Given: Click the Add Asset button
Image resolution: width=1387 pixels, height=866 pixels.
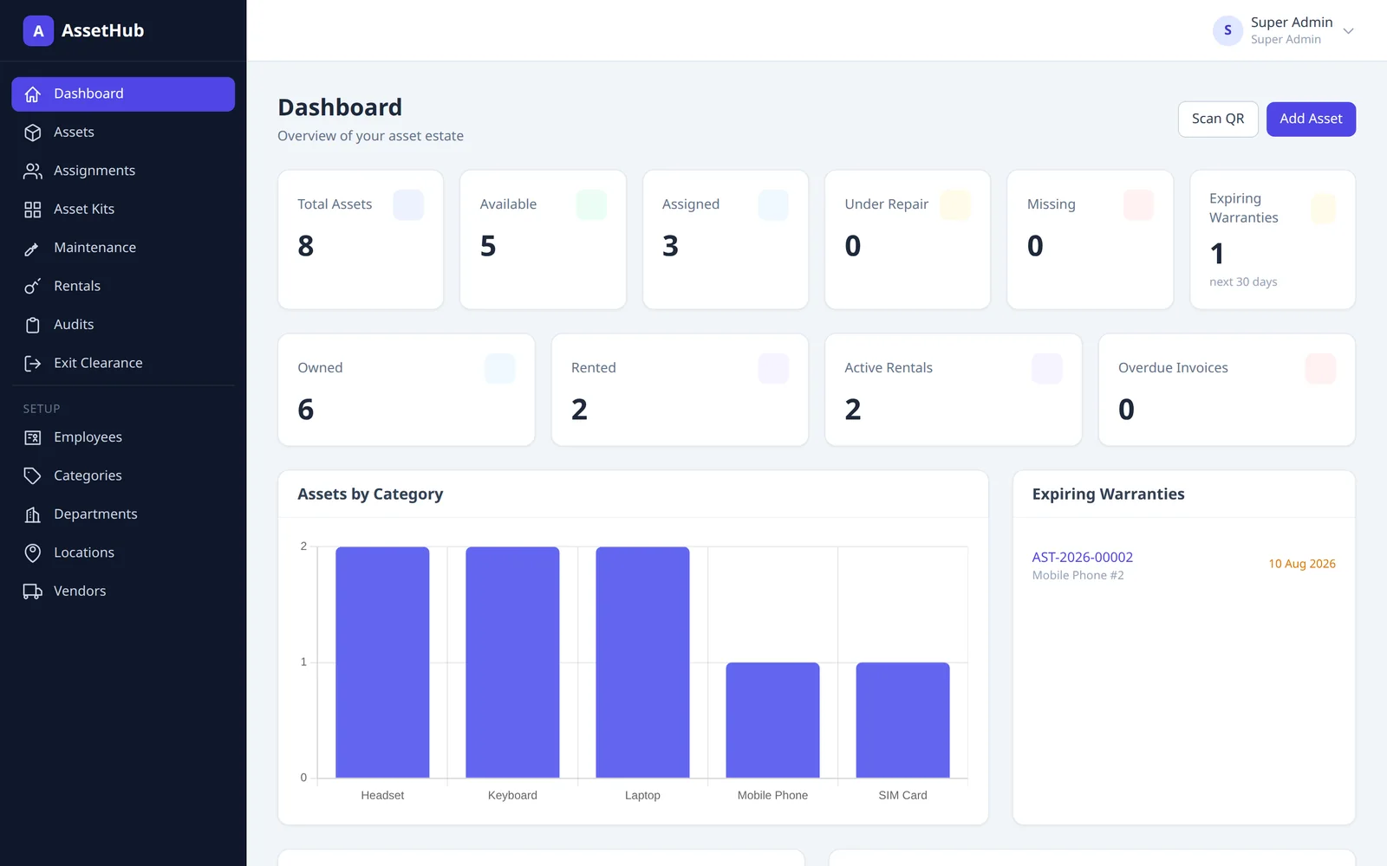Looking at the screenshot, I should [1311, 119].
